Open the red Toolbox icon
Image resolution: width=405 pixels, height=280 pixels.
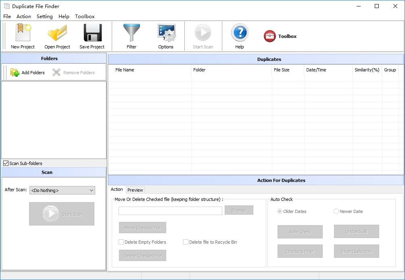(269, 36)
